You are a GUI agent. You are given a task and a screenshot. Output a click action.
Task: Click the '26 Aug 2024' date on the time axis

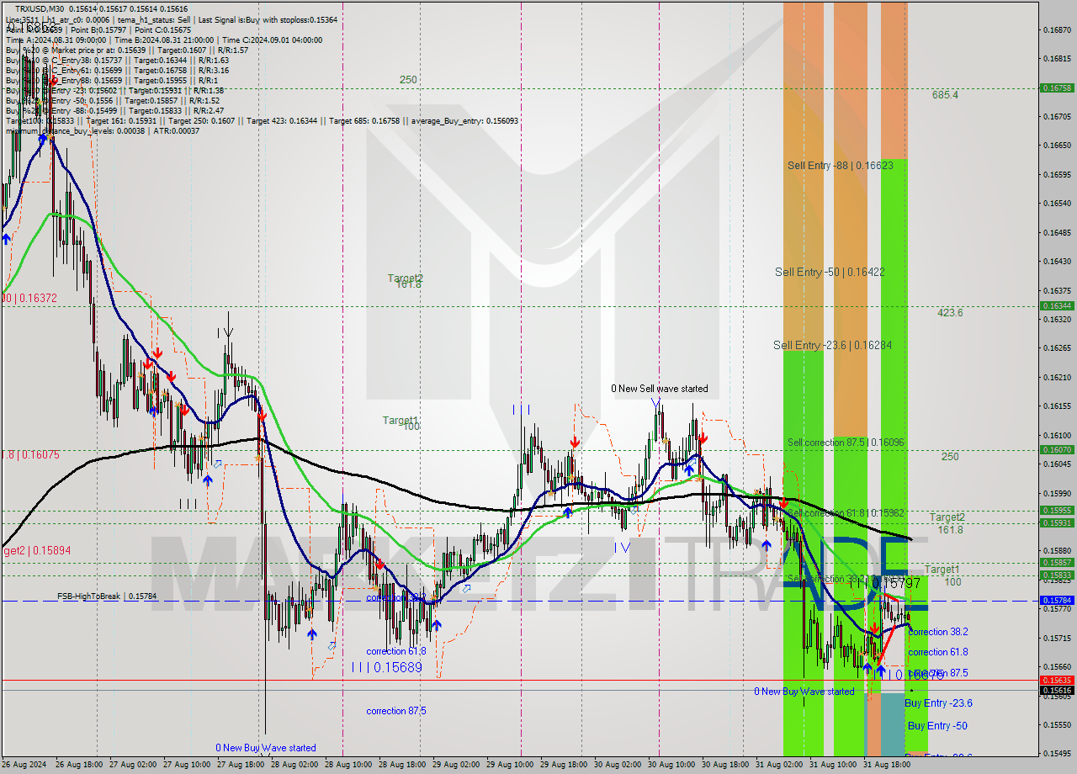(25, 765)
